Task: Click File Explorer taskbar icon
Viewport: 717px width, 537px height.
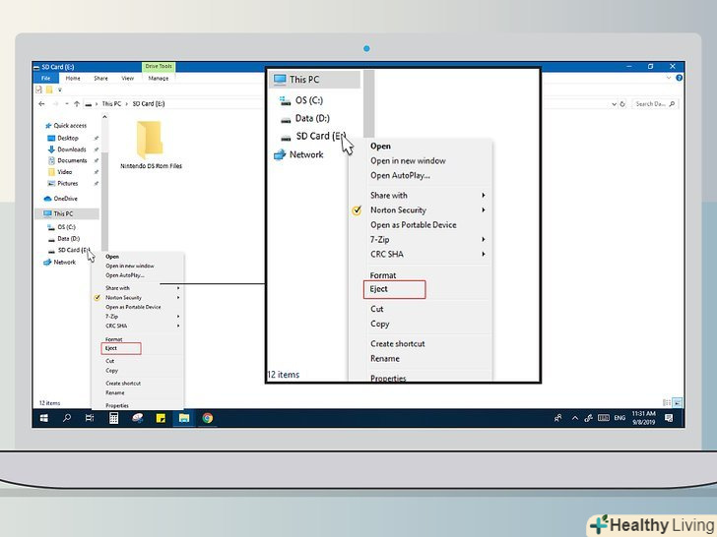Action: [x=184, y=418]
